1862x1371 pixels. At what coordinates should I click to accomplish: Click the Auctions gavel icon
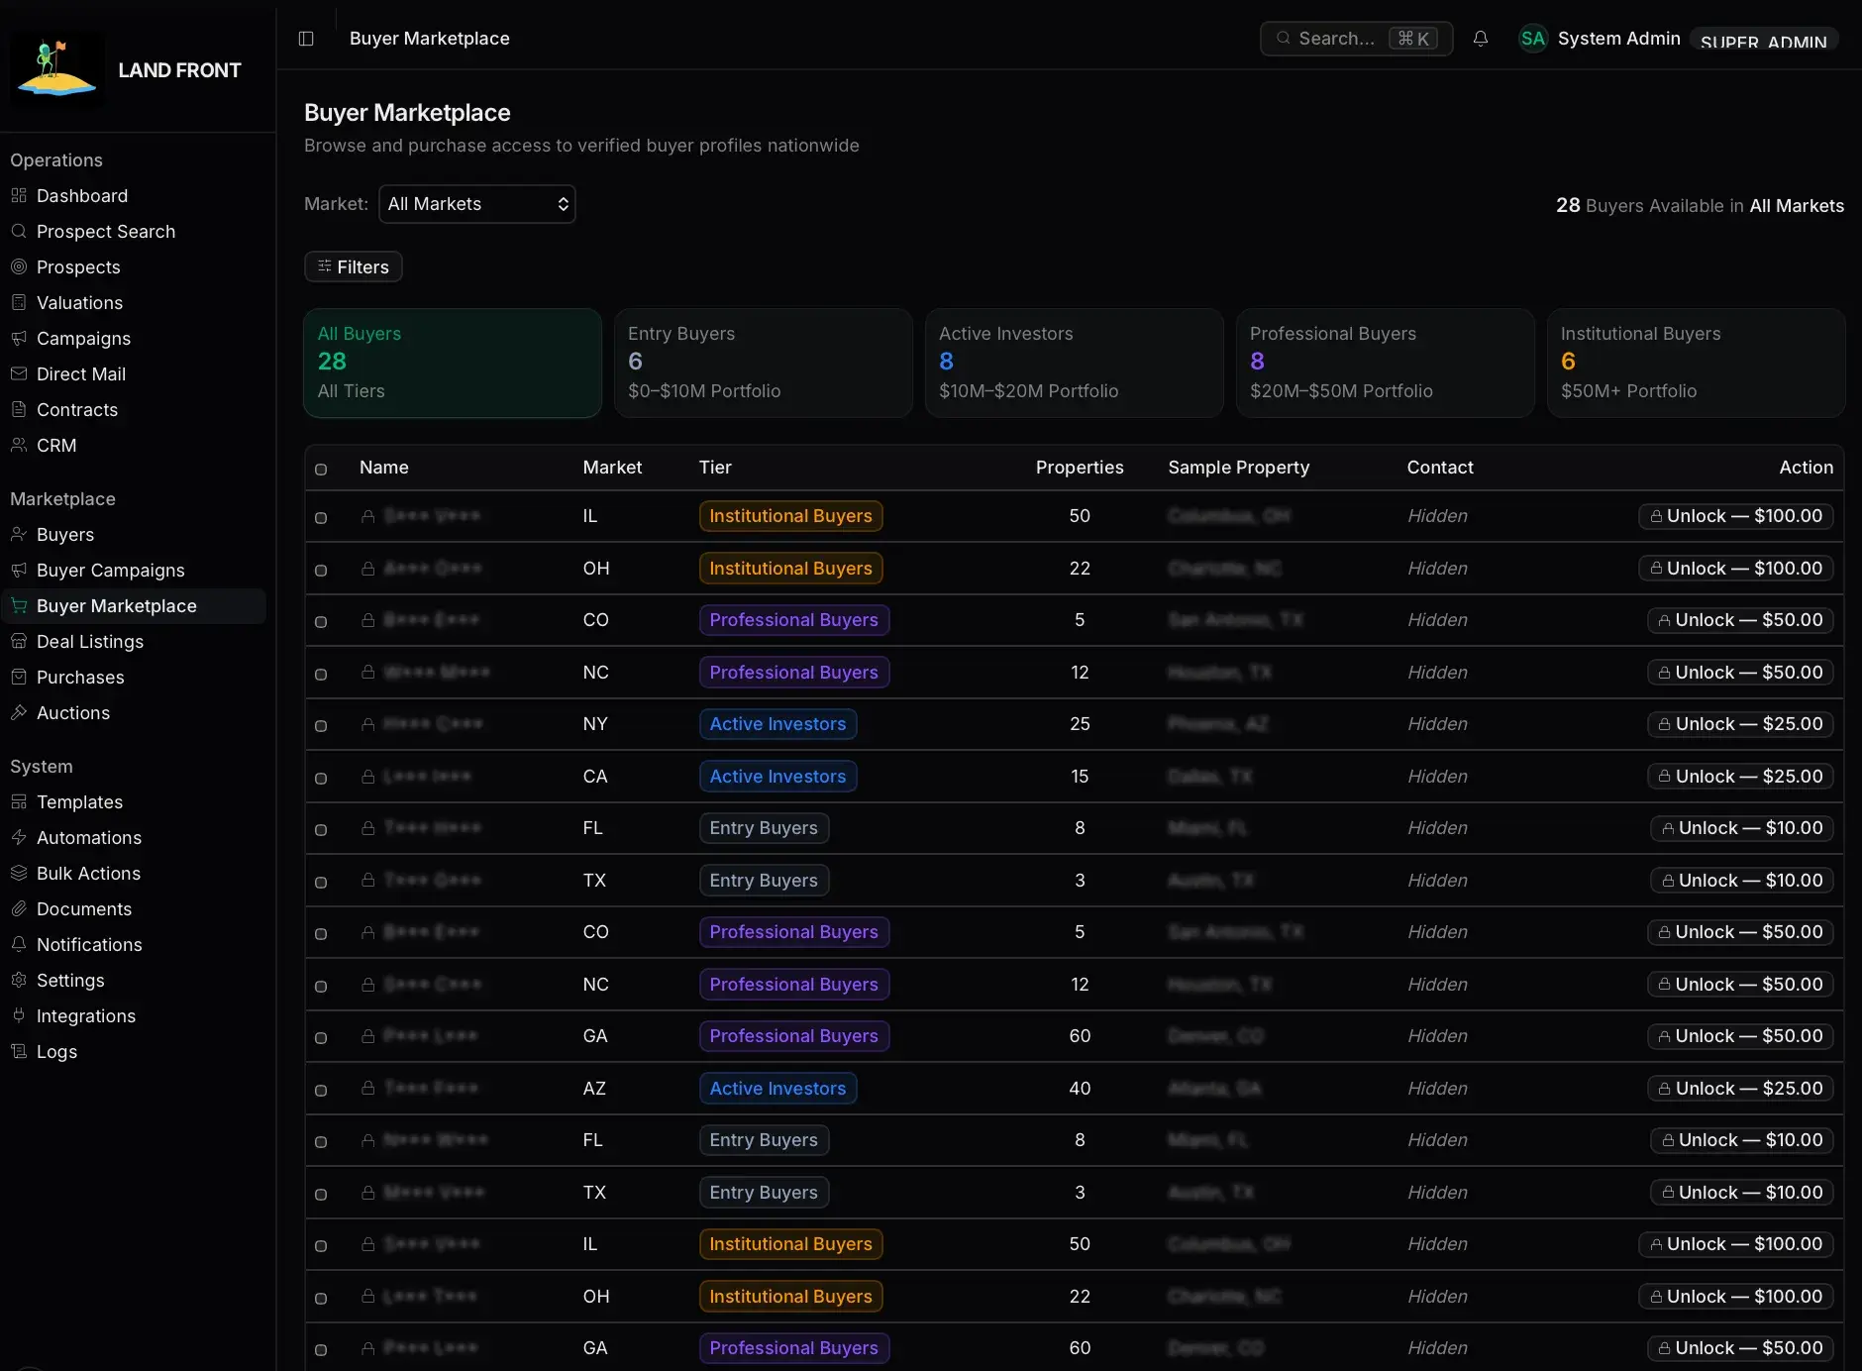click(x=19, y=712)
